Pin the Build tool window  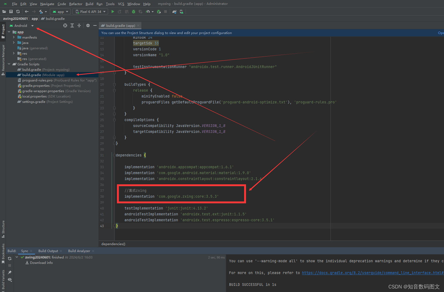(9, 272)
